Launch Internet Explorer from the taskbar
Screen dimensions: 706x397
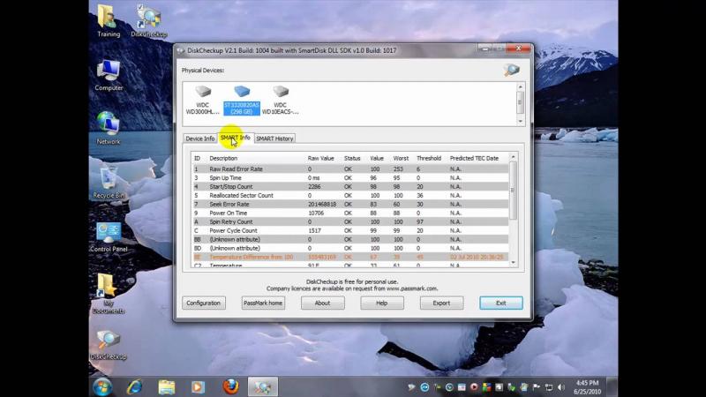(134, 387)
